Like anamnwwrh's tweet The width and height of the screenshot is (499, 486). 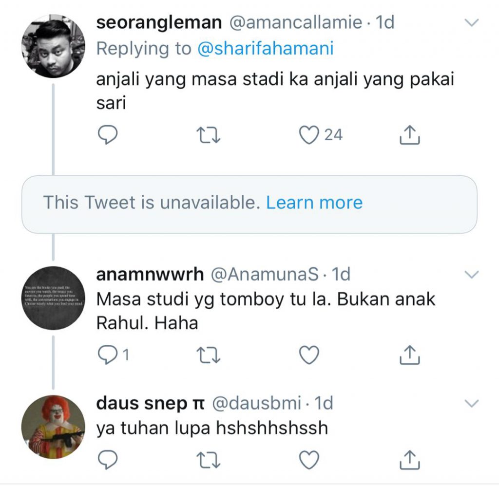(308, 355)
